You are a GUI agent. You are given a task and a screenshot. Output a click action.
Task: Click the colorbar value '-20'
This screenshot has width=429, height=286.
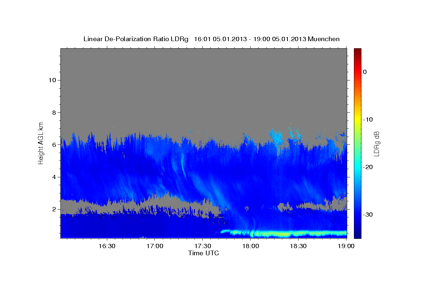pyautogui.click(x=368, y=167)
